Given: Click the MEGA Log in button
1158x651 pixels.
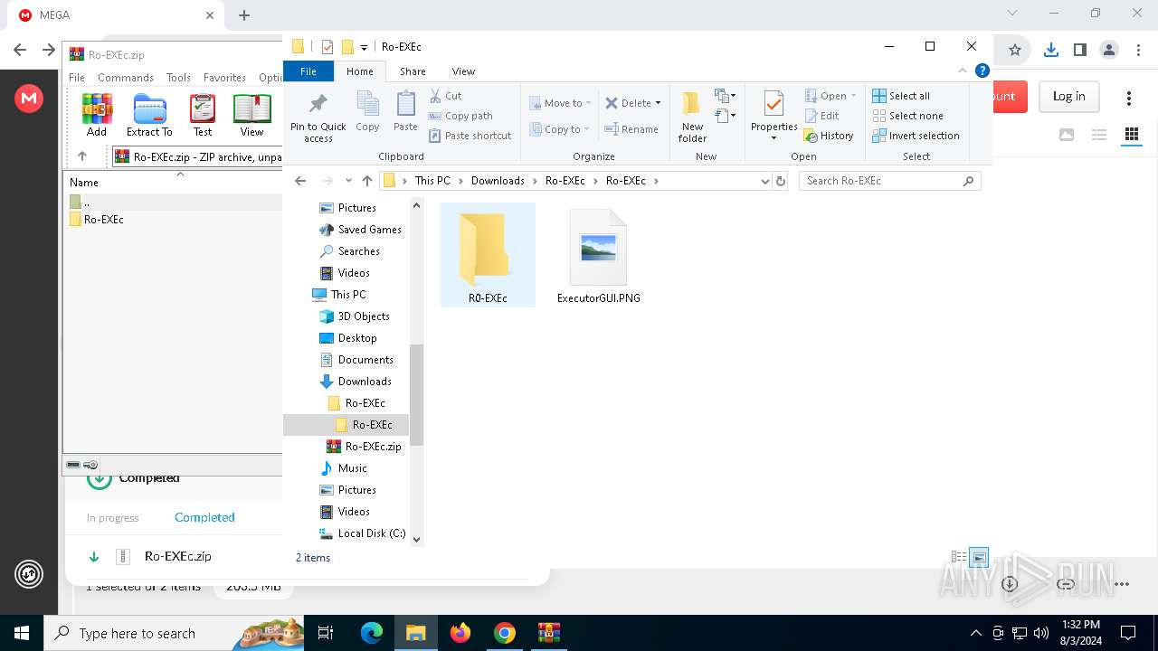Looking at the screenshot, I should tap(1068, 97).
